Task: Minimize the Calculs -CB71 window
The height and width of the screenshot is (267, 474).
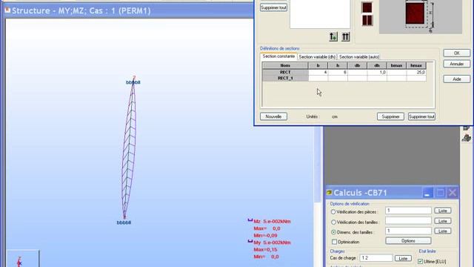Action: 427,193
